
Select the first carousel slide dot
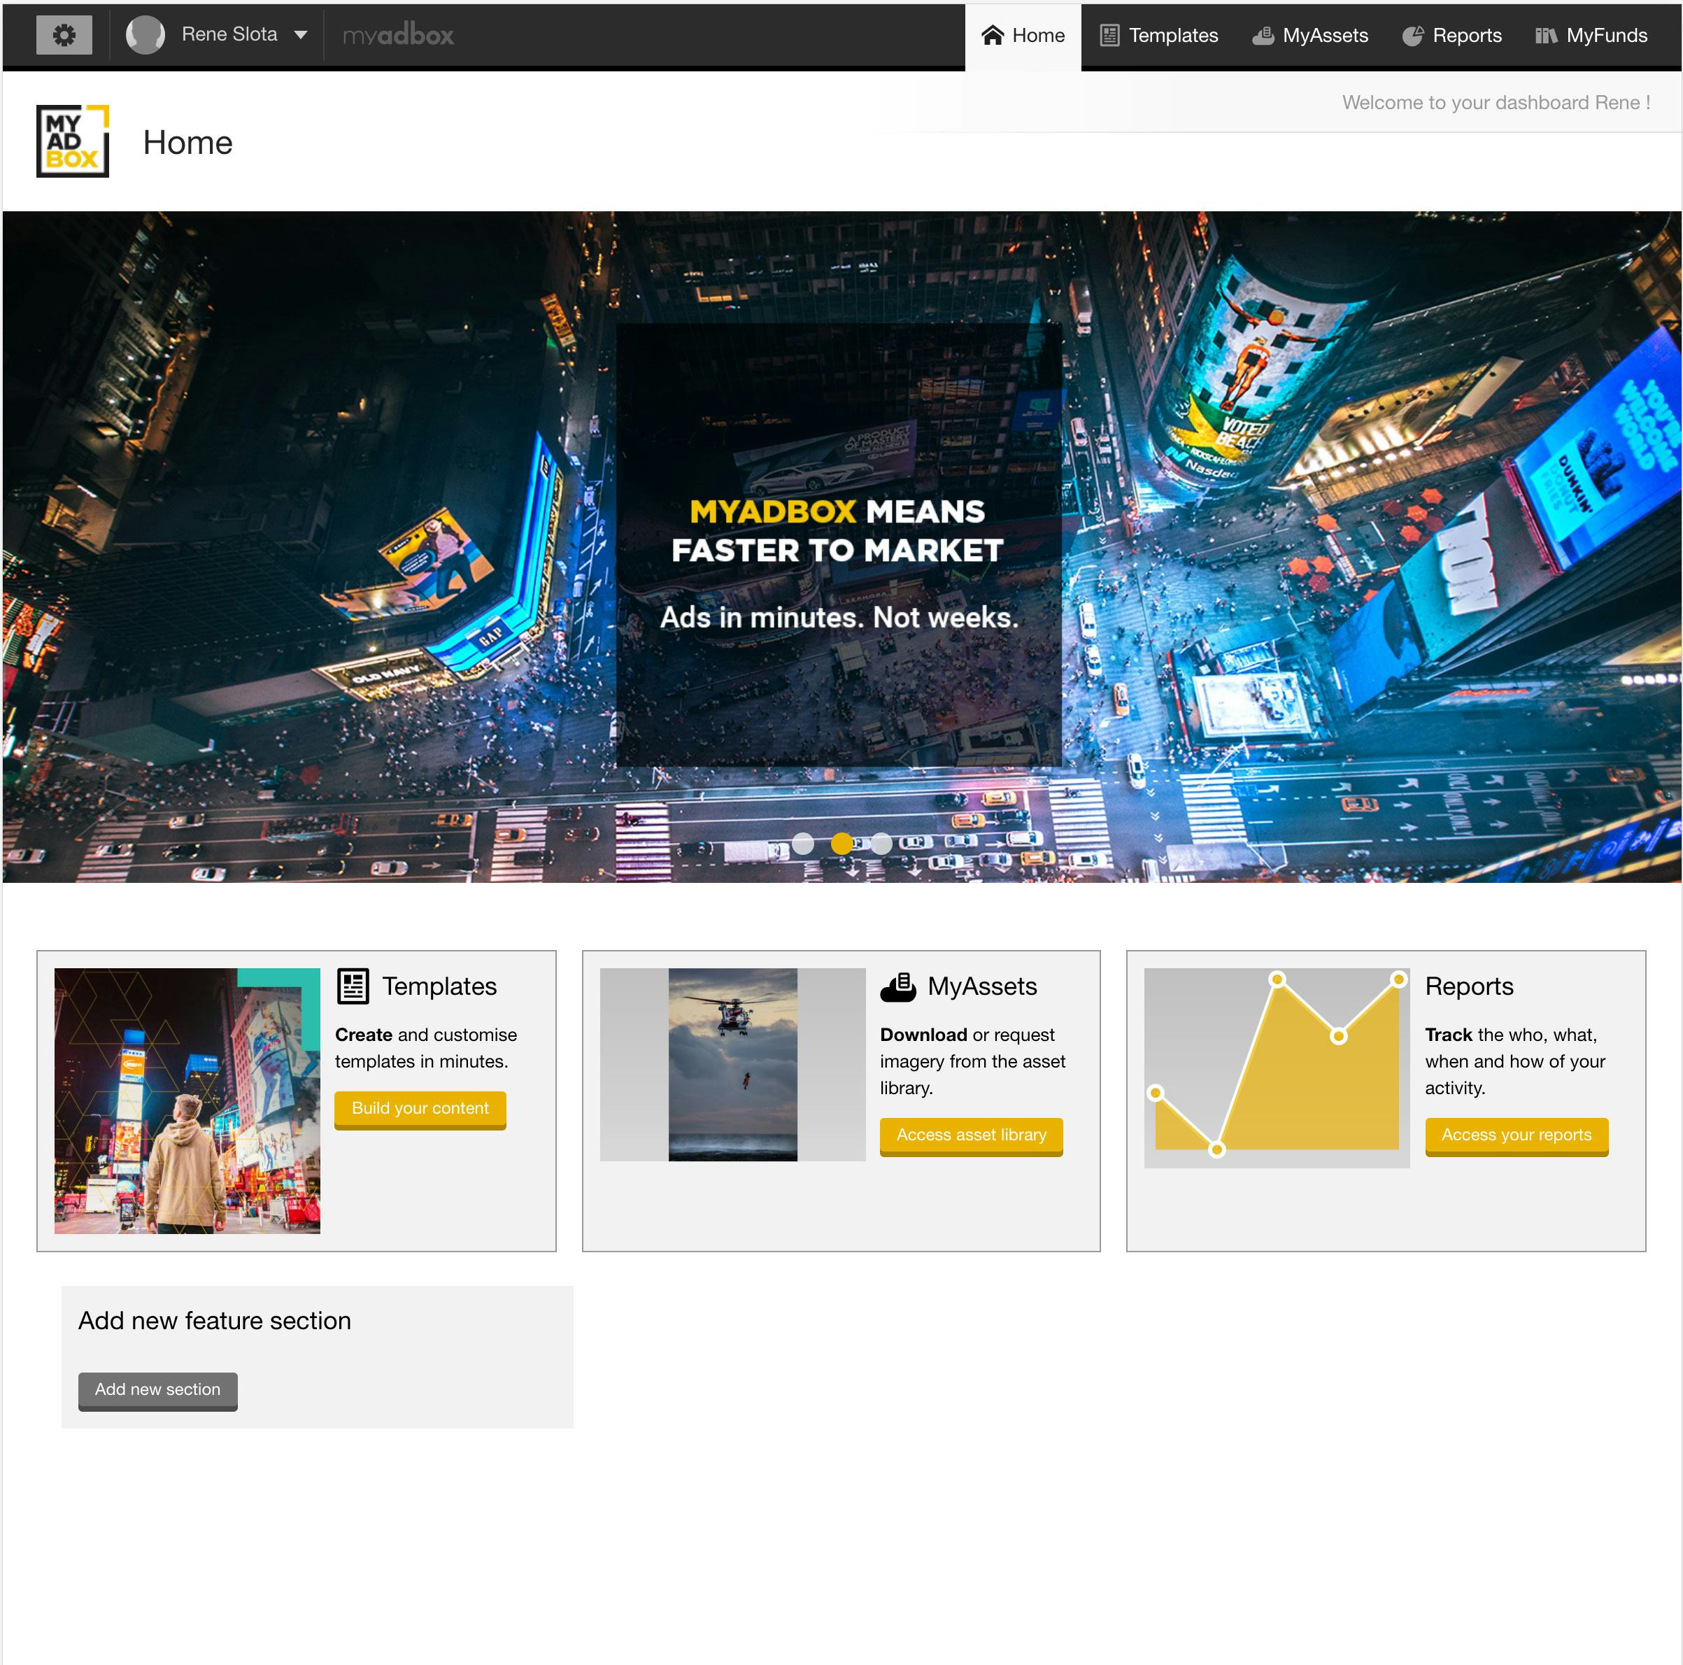[802, 842]
